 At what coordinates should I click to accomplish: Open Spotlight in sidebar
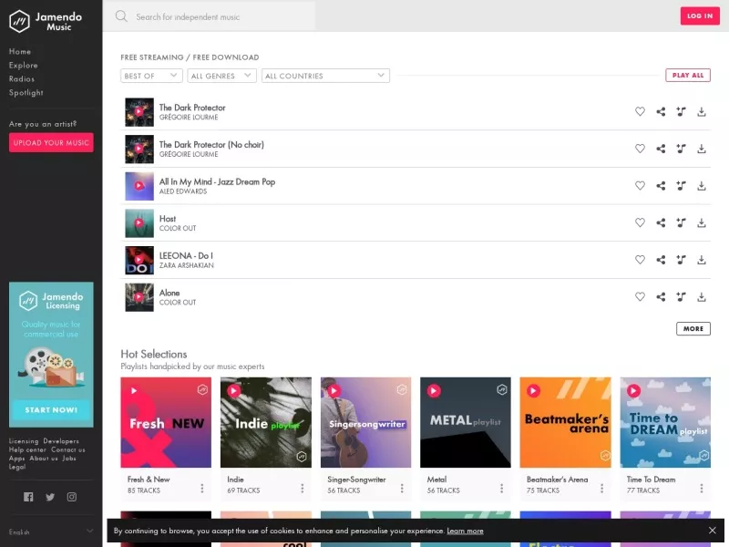pos(26,93)
